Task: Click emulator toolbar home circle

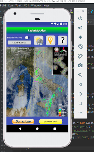Action: pyautogui.click(x=80, y=94)
